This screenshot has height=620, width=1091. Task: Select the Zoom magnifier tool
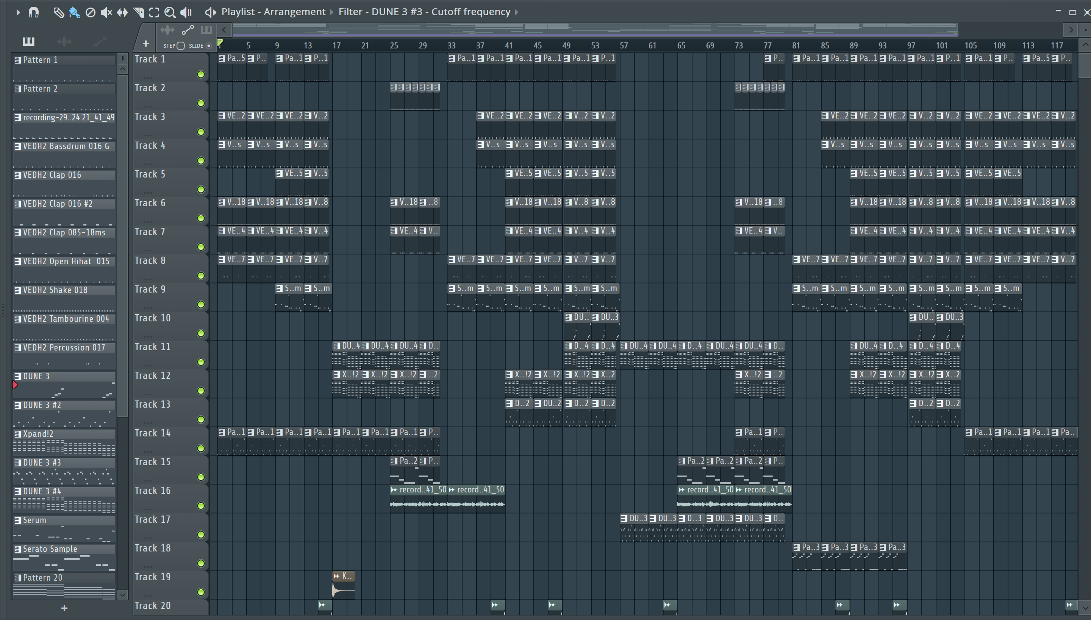[170, 12]
